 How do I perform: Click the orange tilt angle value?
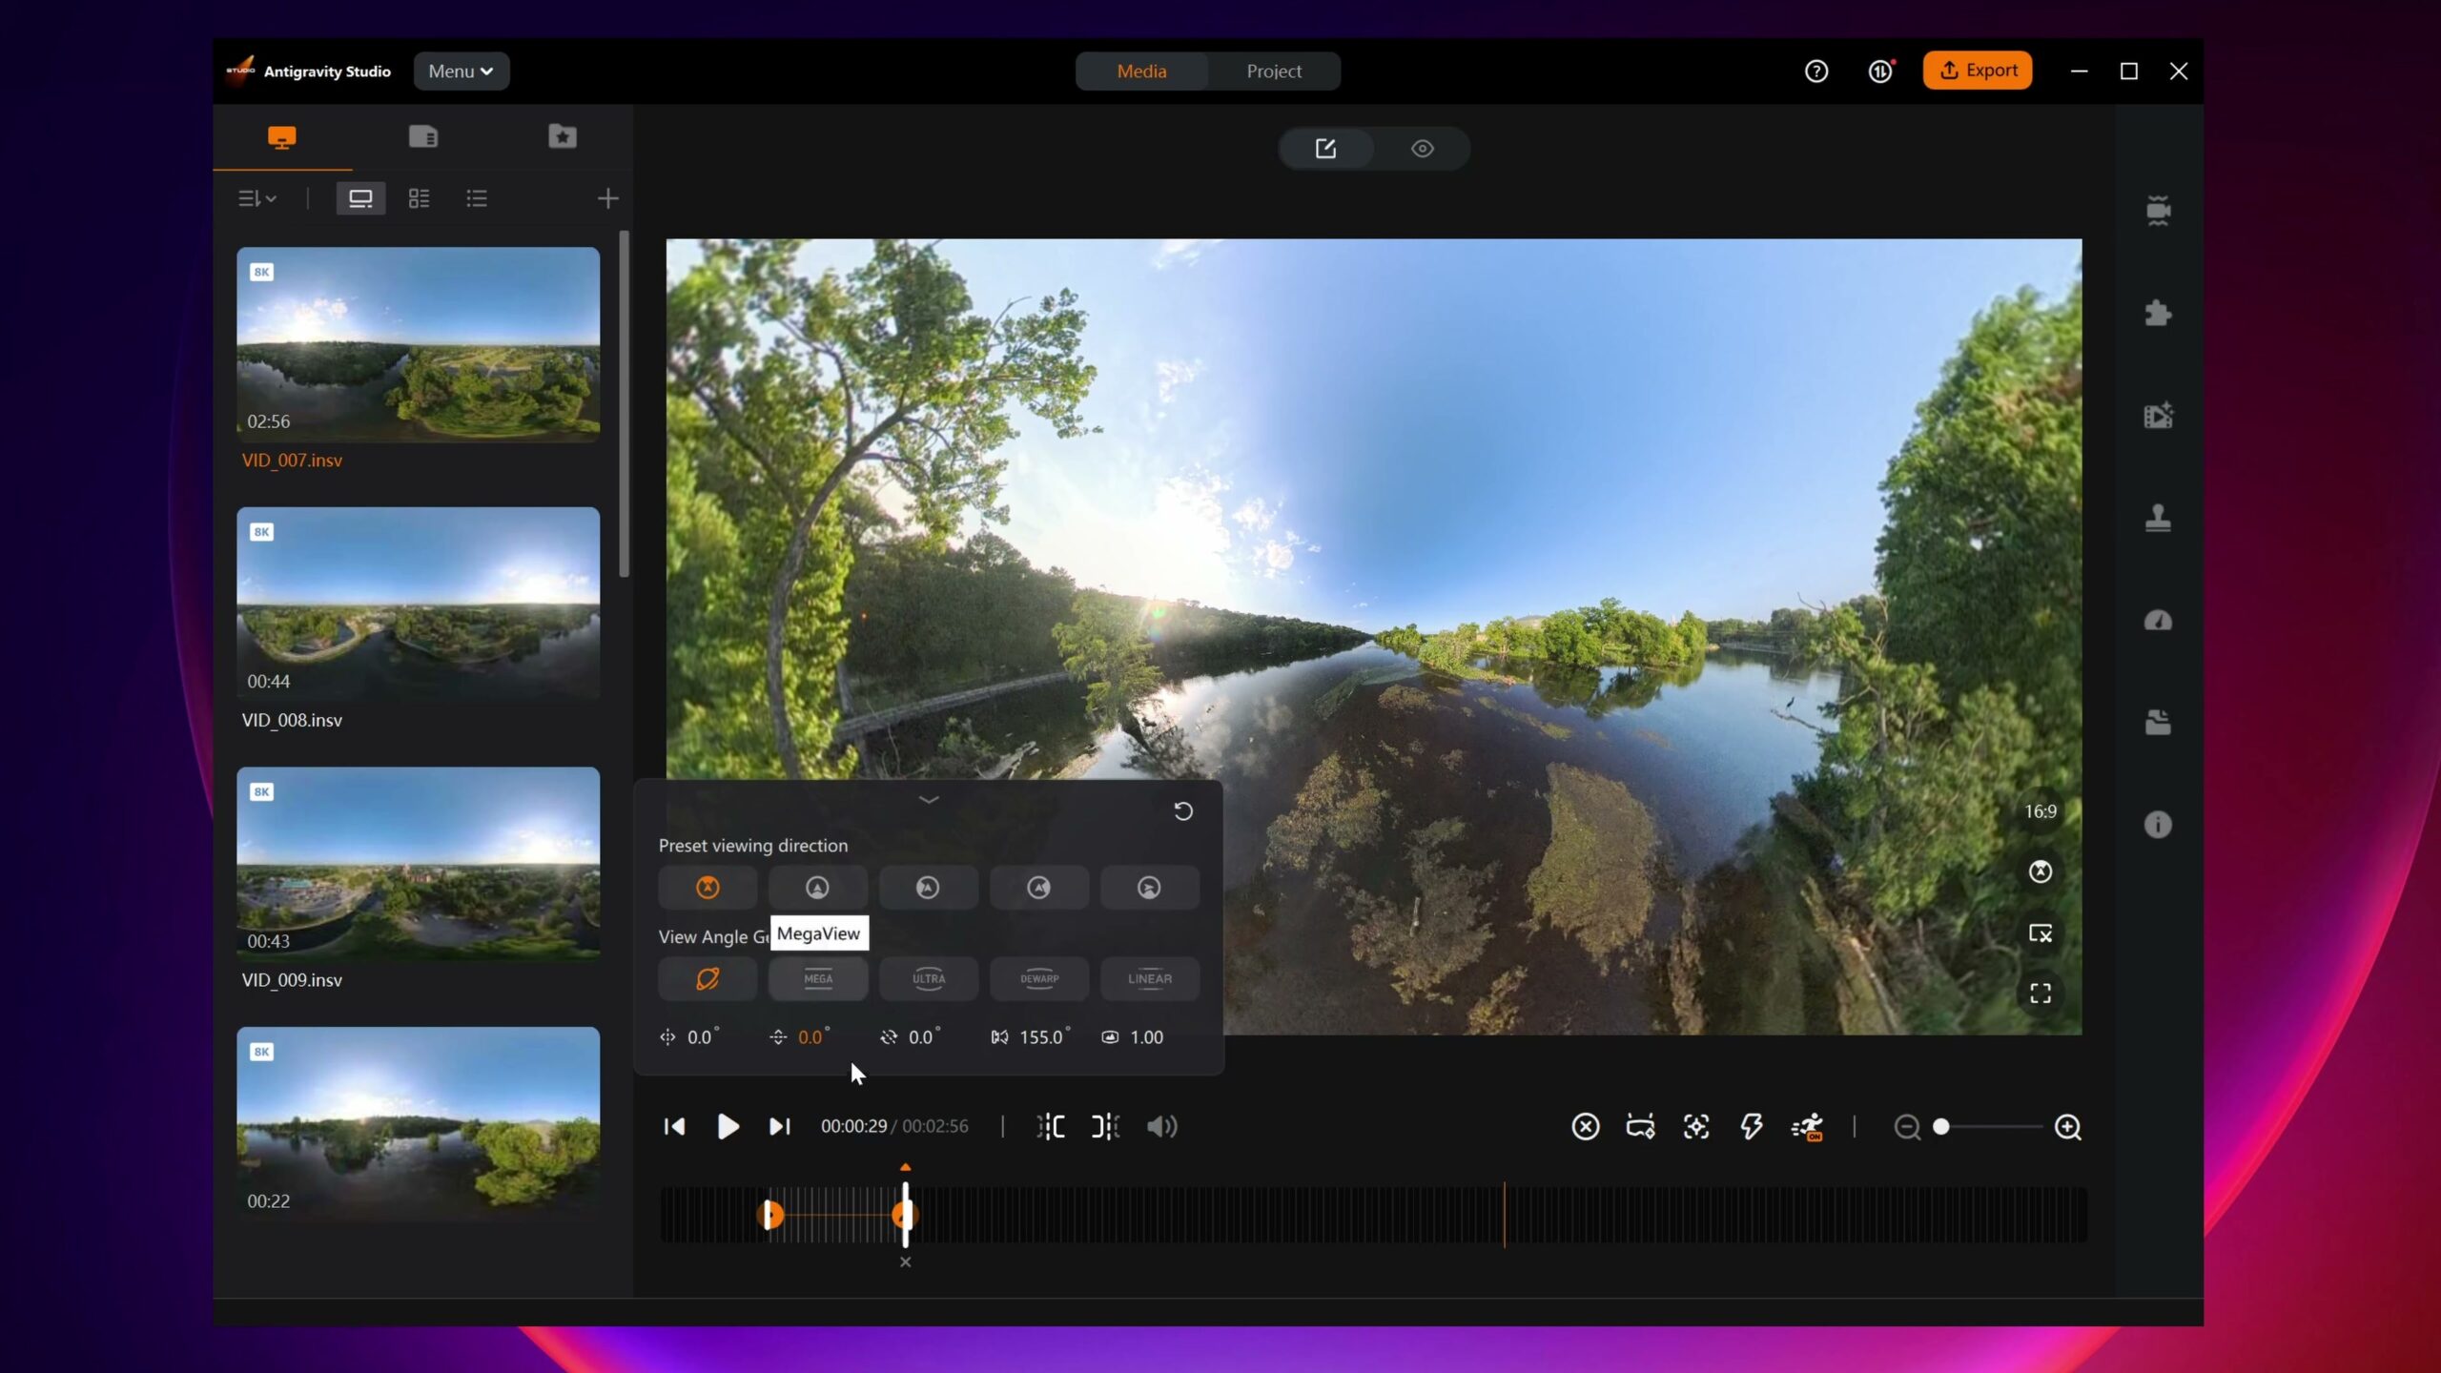pos(812,1037)
